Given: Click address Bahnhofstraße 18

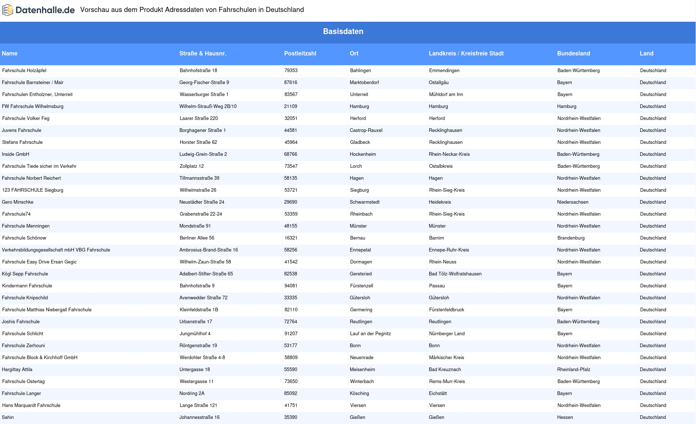Looking at the screenshot, I should click(198, 70).
